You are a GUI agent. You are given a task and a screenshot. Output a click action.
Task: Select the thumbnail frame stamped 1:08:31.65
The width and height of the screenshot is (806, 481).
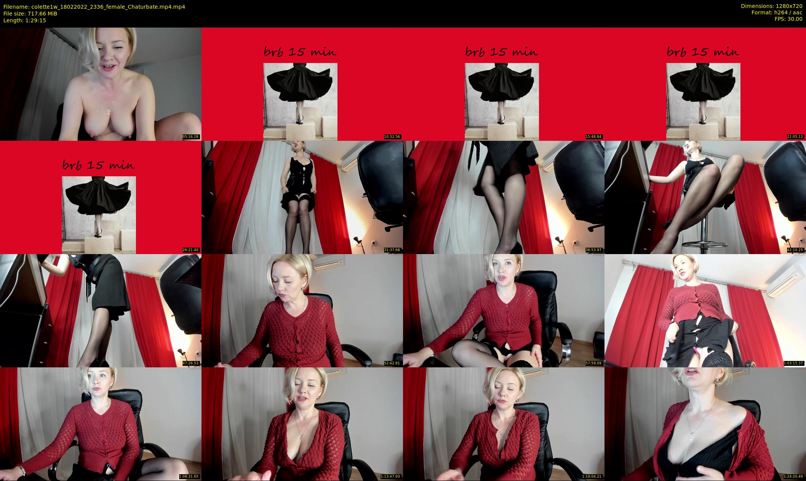tap(101, 424)
